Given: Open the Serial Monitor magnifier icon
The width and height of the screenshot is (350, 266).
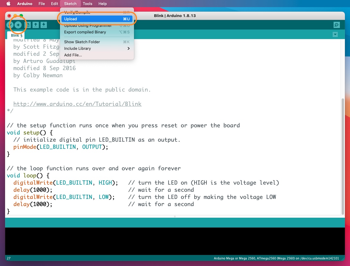Looking at the screenshot, I should [337, 25].
